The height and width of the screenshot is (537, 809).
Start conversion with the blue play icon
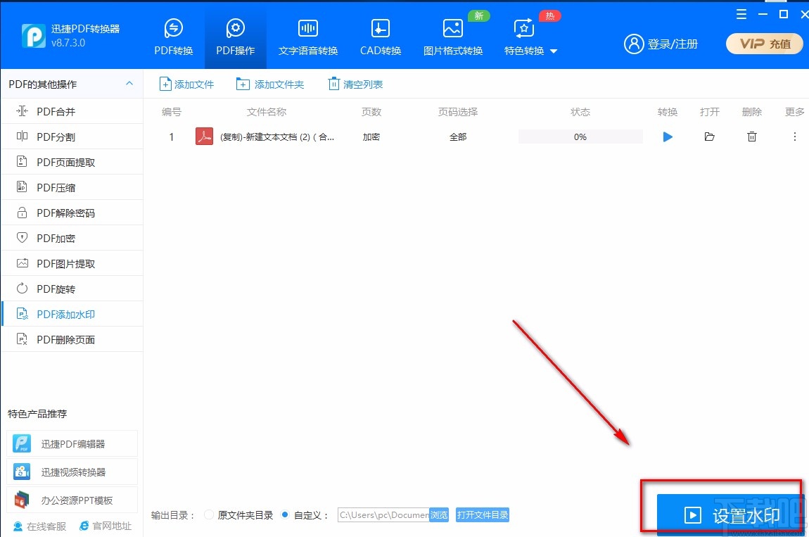(667, 137)
